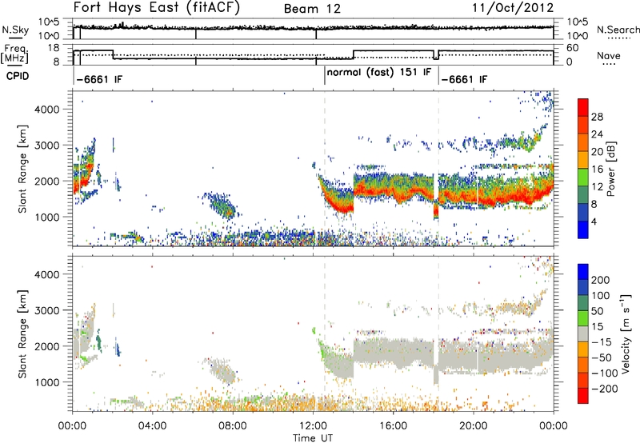The height and width of the screenshot is (443, 640).
Task: Click the '1000' tick of the power panel
Action: [46, 217]
